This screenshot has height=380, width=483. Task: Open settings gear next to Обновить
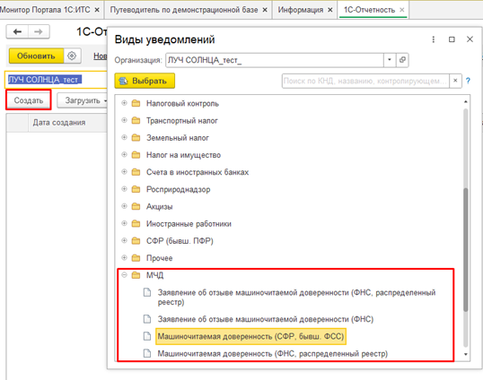72,56
